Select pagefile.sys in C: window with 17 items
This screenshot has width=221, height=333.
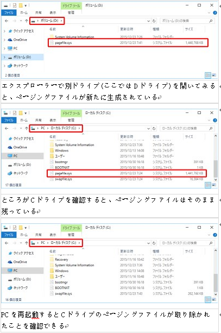point(127,173)
